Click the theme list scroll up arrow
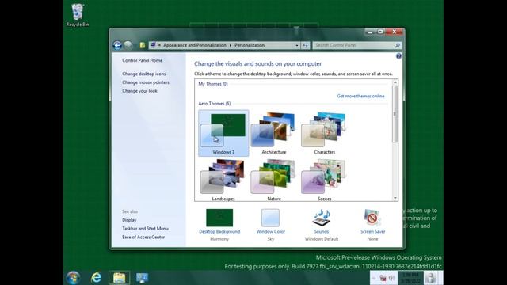This screenshot has height=285, width=507. click(x=395, y=82)
